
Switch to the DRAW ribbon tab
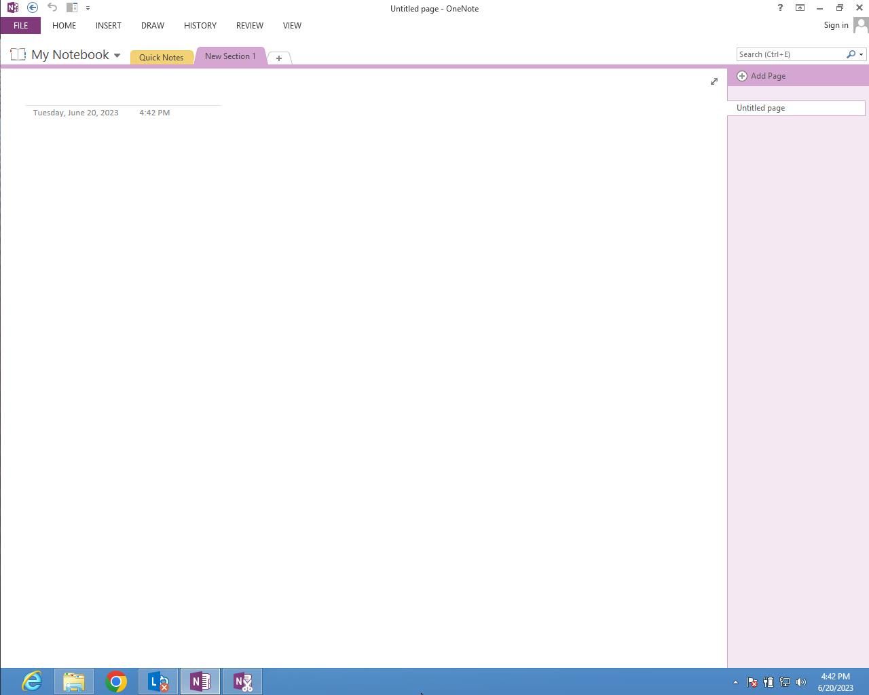pos(152,26)
